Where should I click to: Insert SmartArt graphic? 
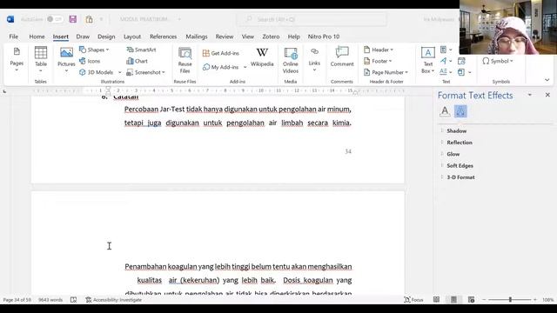click(141, 50)
